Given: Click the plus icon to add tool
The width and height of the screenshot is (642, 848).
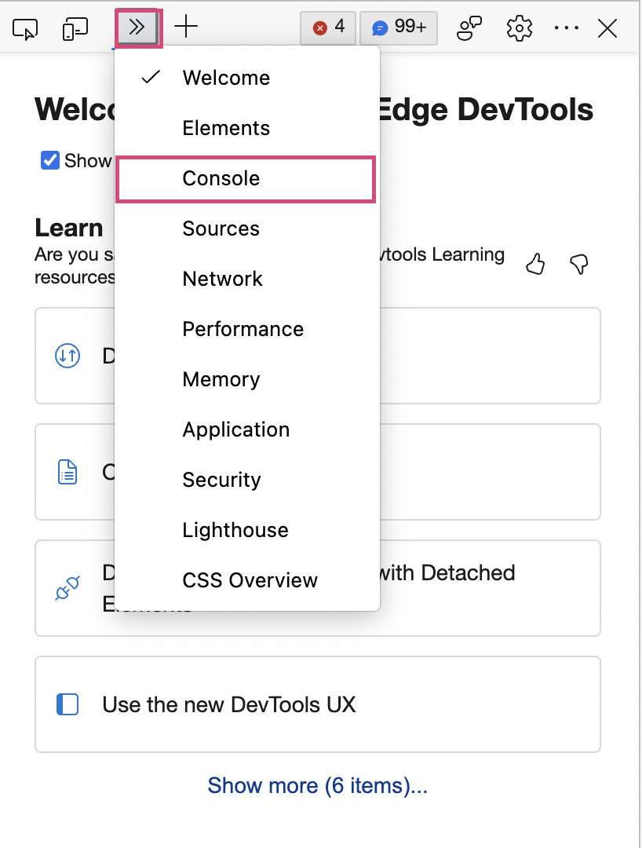Looking at the screenshot, I should [x=187, y=27].
